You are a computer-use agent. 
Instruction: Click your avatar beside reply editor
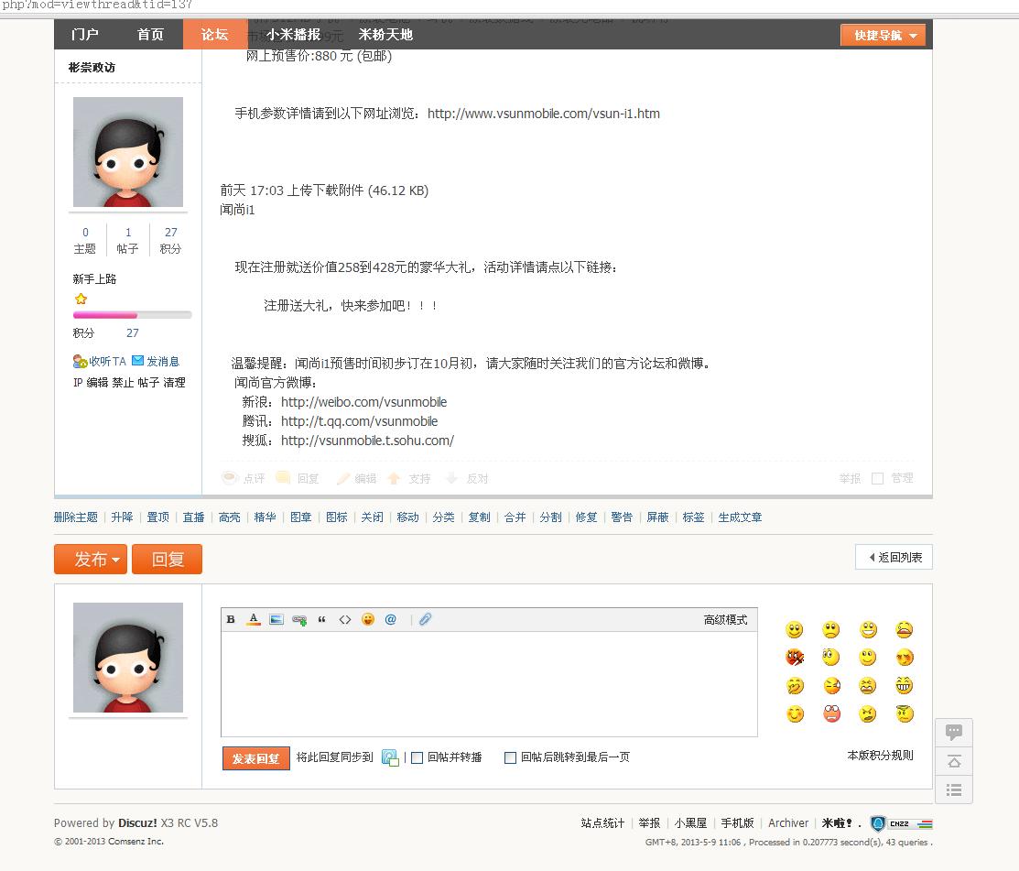point(128,658)
